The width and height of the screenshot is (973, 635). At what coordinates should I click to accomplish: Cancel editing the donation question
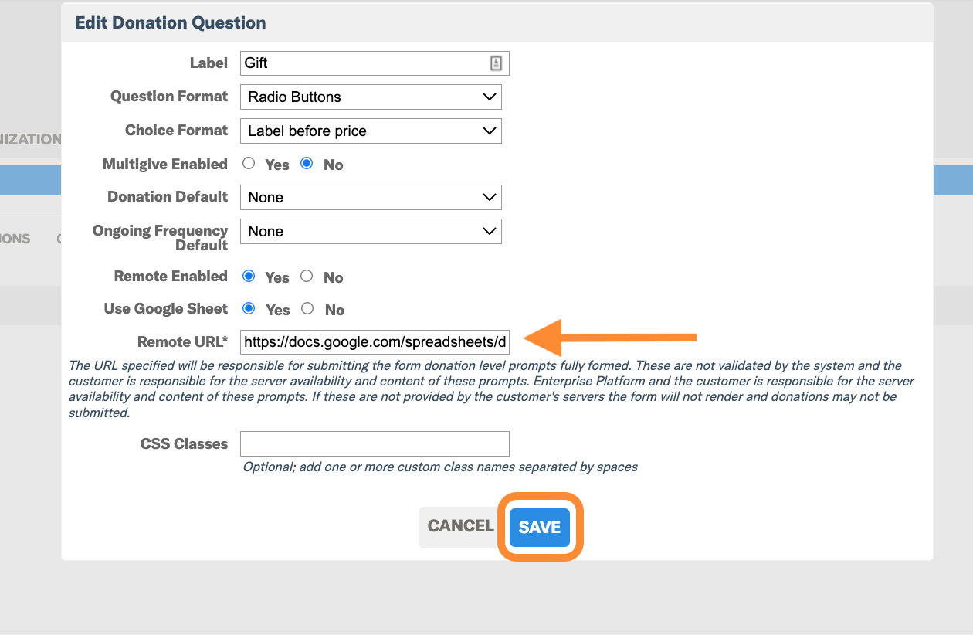460,526
